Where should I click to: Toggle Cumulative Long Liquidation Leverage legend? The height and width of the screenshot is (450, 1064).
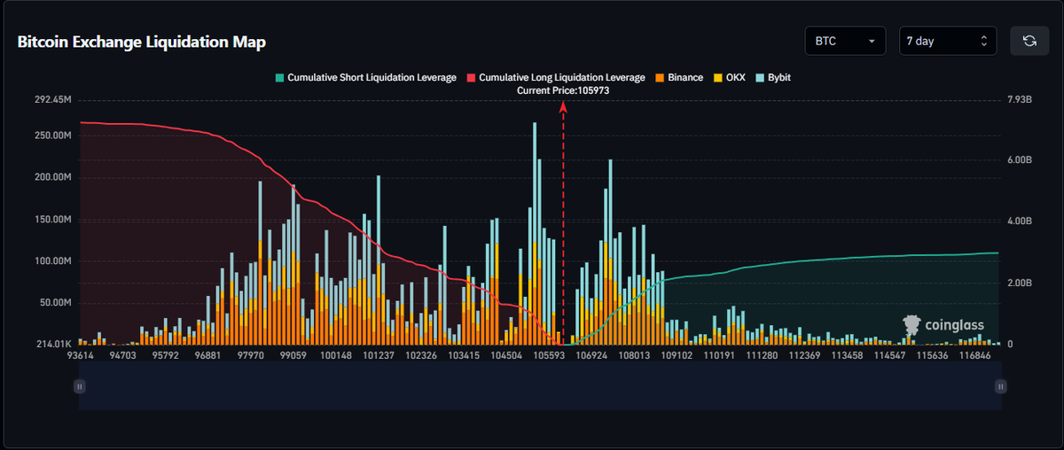pos(557,78)
